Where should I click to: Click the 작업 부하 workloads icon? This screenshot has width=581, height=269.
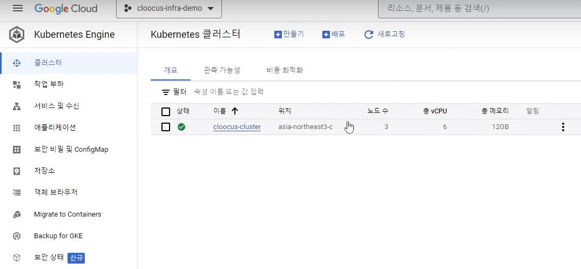17,85
